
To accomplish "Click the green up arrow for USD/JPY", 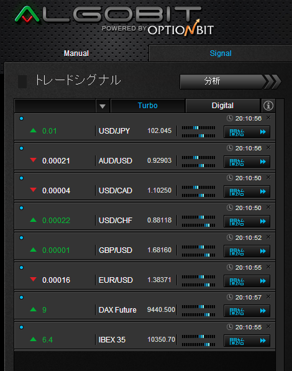I will 34,130.
